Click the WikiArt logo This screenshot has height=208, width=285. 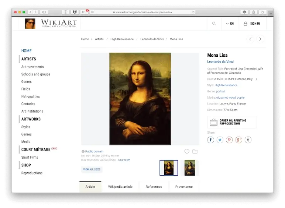tap(51, 24)
